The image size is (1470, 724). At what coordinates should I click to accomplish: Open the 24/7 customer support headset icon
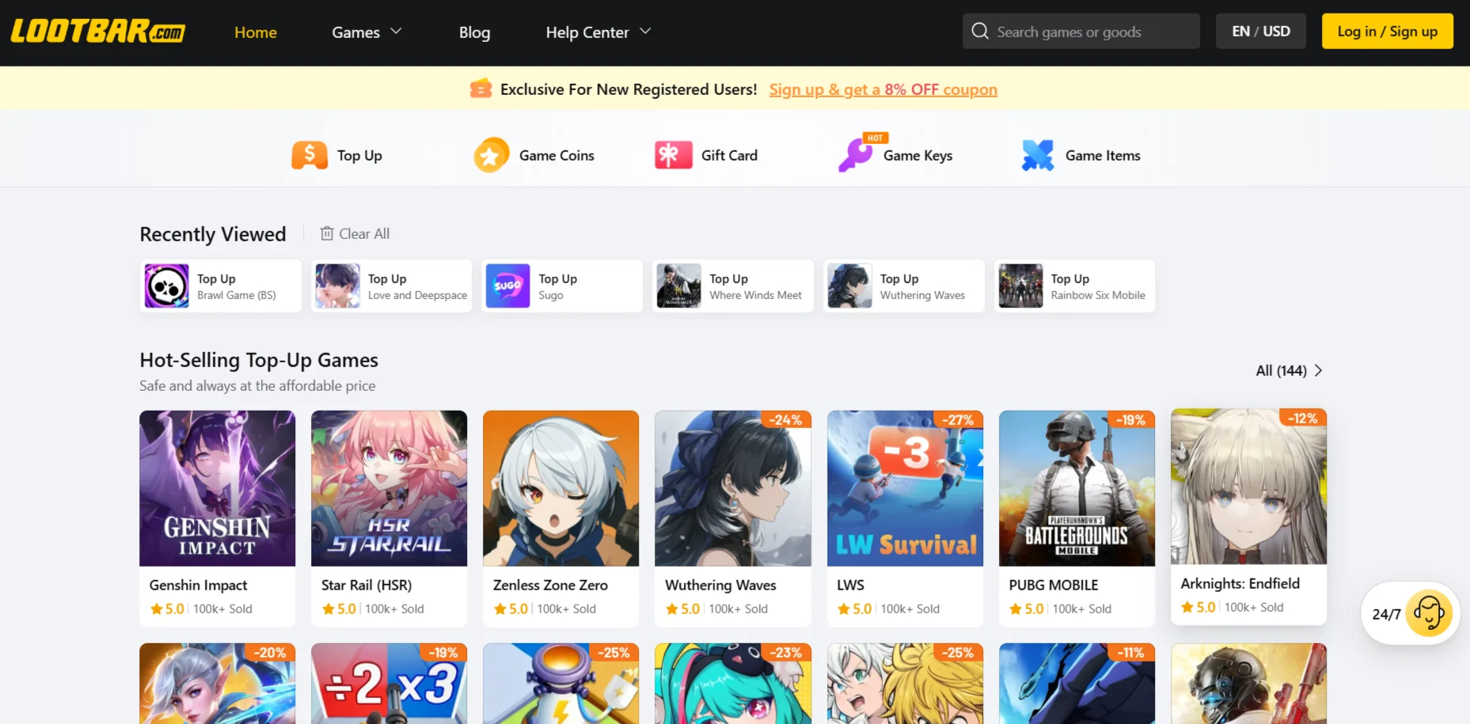click(1429, 613)
